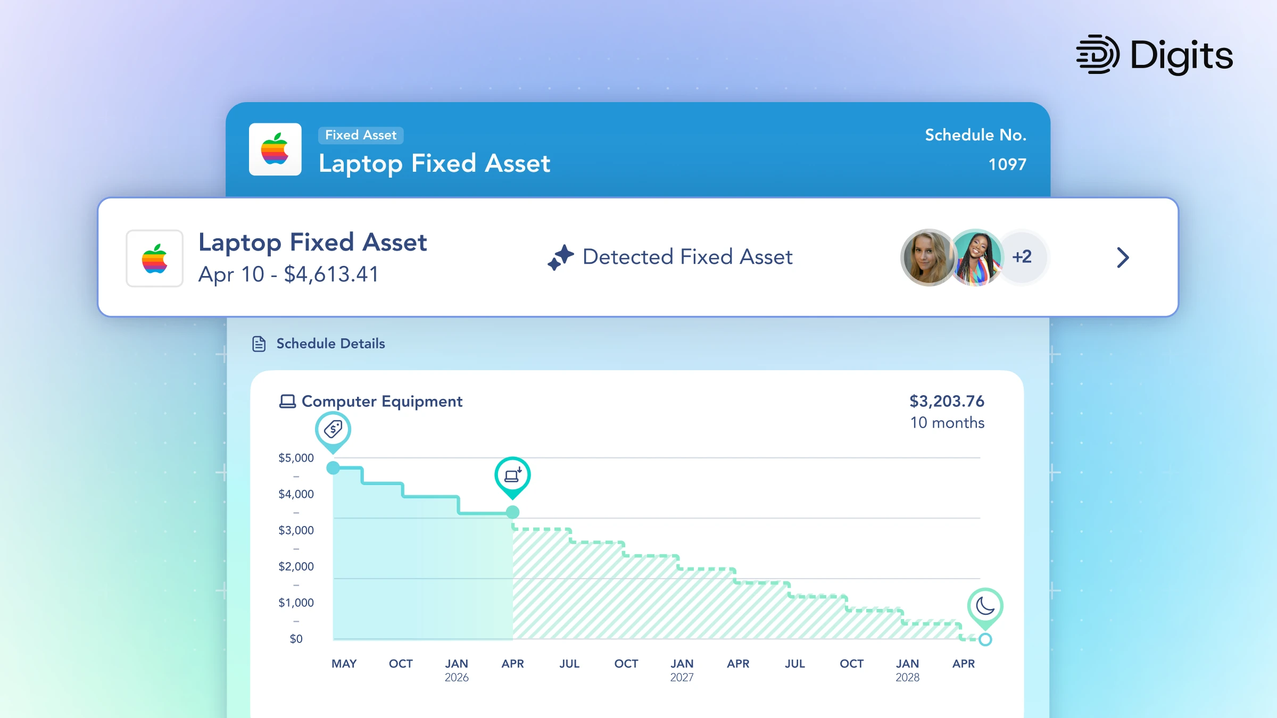Image resolution: width=1277 pixels, height=718 pixels.
Task: Click the 10 months text
Action: (x=947, y=422)
